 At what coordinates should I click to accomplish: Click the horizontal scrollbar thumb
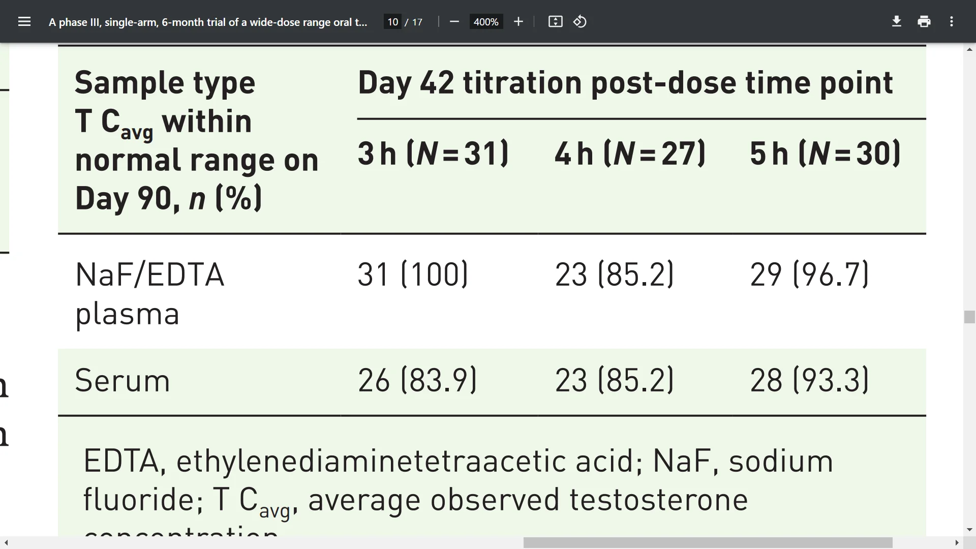(x=708, y=542)
